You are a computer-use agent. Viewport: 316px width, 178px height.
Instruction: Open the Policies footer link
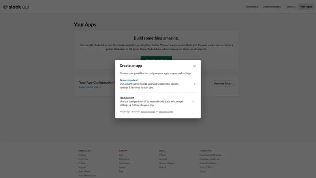tap(163, 167)
